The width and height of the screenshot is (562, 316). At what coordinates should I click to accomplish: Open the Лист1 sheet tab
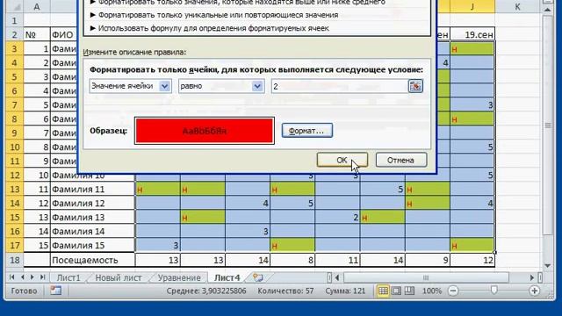pyautogui.click(x=68, y=277)
